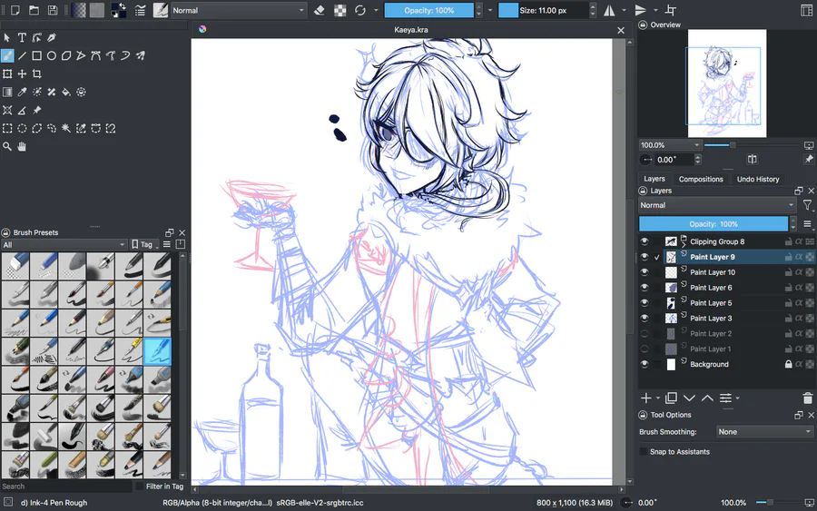Show Paint Layer 2
Image resolution: width=817 pixels, height=511 pixels.
[x=645, y=334]
